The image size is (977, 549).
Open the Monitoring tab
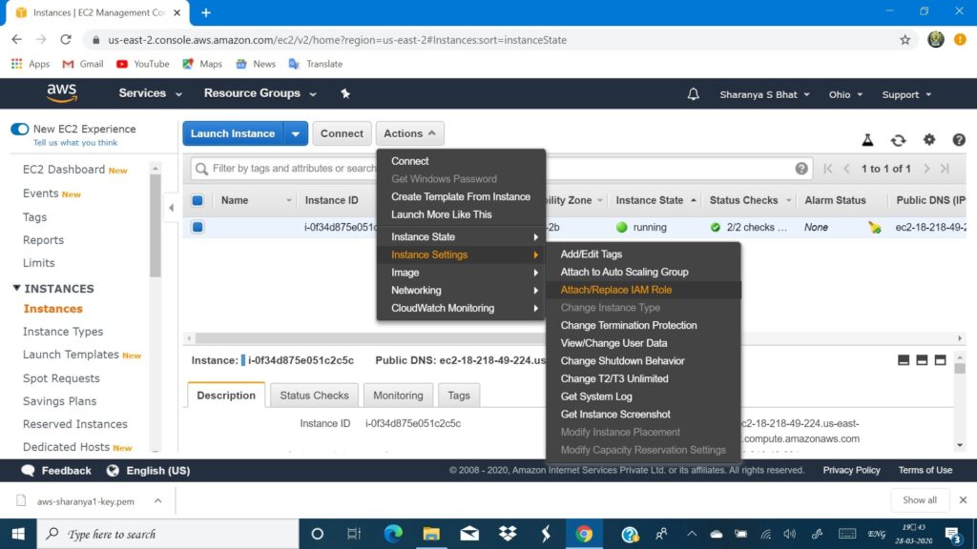398,396
